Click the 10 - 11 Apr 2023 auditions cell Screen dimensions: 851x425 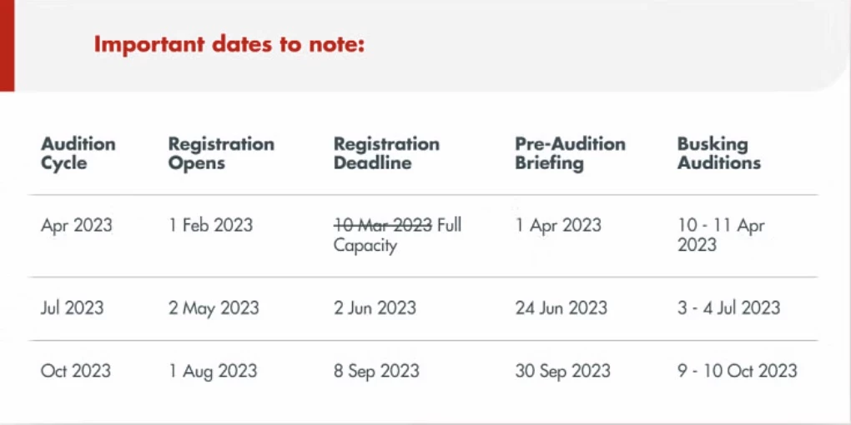(x=721, y=235)
